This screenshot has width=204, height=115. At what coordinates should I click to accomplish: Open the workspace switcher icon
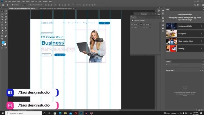198,5
